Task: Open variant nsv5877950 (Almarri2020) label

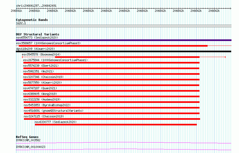Action: point(42,83)
